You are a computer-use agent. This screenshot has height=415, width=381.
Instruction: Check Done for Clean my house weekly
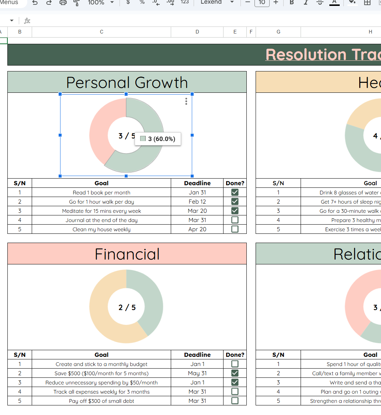[x=235, y=229]
